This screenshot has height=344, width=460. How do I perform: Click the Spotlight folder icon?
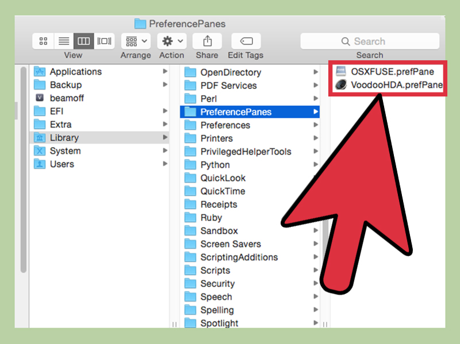[190, 322]
